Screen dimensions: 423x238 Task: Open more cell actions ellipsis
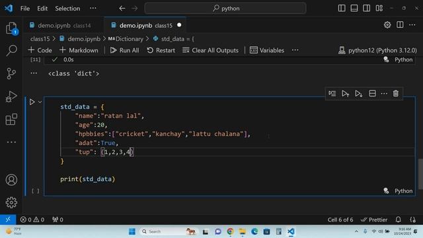(384, 94)
